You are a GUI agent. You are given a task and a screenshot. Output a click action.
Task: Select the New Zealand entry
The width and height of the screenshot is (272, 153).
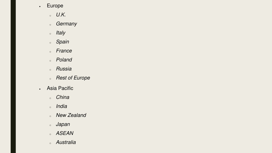71,115
